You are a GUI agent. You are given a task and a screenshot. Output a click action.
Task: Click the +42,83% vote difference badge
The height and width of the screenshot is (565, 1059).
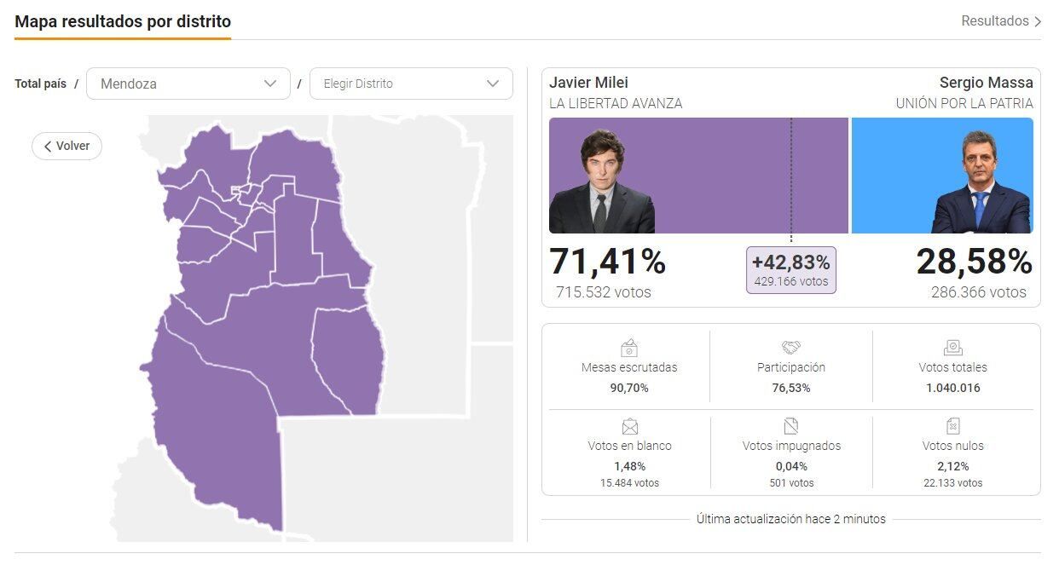click(790, 270)
